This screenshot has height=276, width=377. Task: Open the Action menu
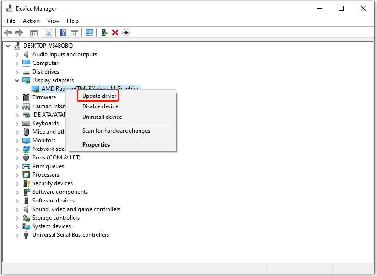pyautogui.click(x=31, y=21)
